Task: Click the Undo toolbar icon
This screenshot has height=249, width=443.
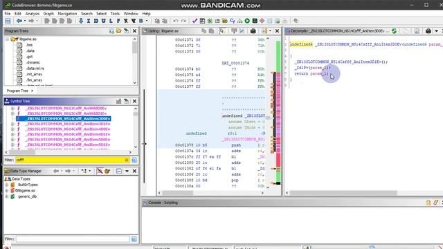Action: point(175,21)
